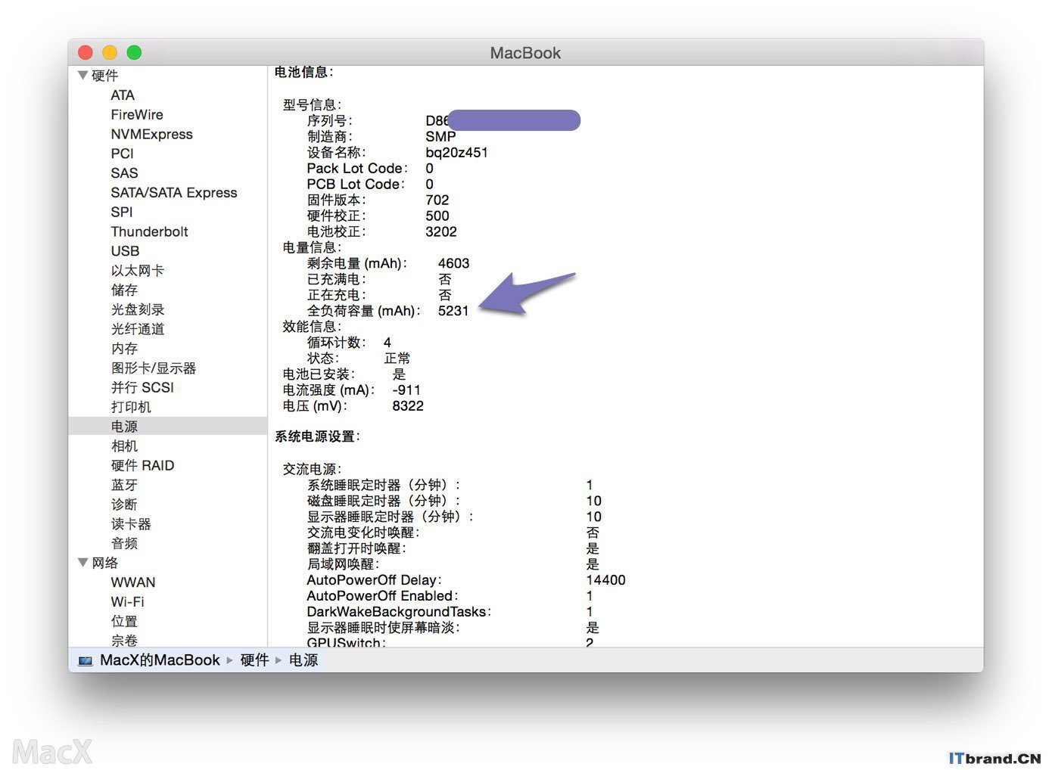Open the 以太网卡 entry
Viewport: 1052px width, 770px height.
138,271
